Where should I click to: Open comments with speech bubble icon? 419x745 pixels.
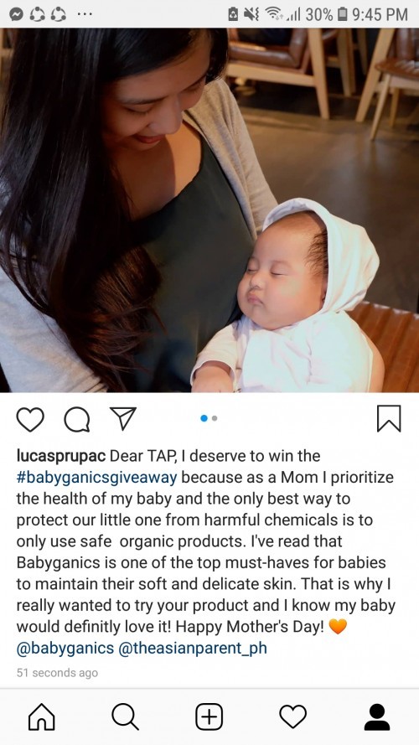coord(76,420)
